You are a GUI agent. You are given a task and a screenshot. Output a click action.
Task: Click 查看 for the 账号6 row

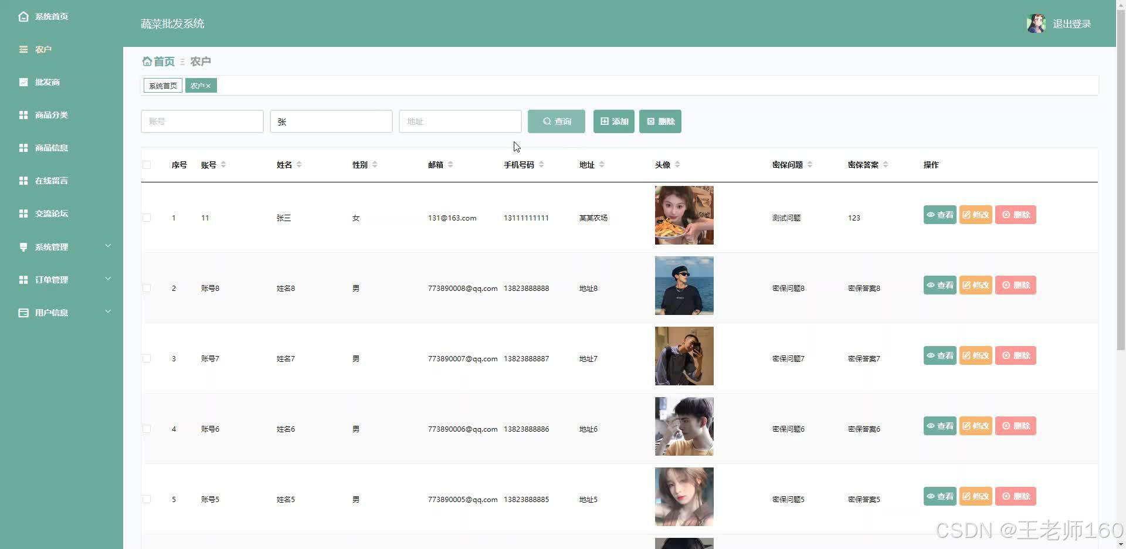(940, 426)
